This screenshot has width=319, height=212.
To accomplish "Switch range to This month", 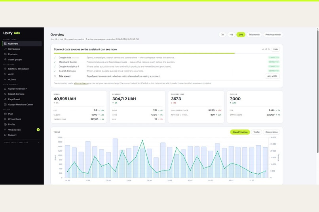I will point(254,35).
